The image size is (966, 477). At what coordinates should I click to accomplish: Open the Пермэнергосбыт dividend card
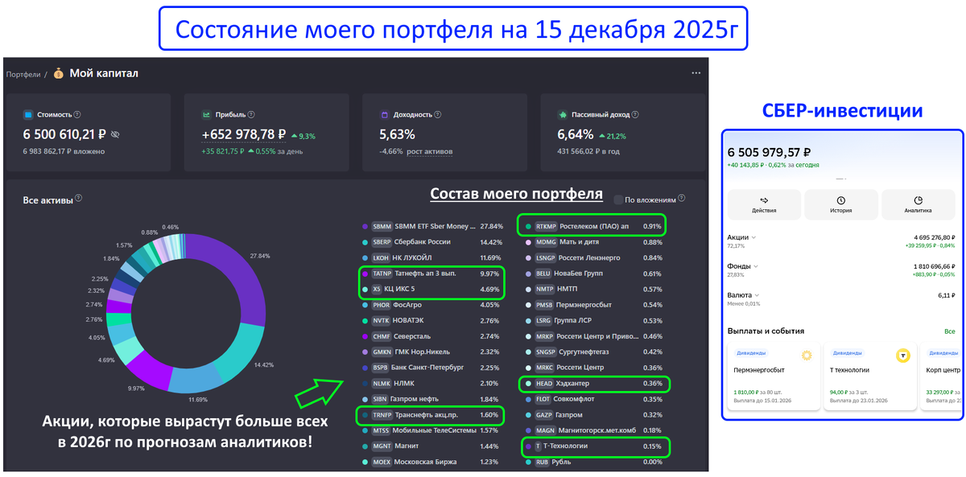[x=772, y=376]
